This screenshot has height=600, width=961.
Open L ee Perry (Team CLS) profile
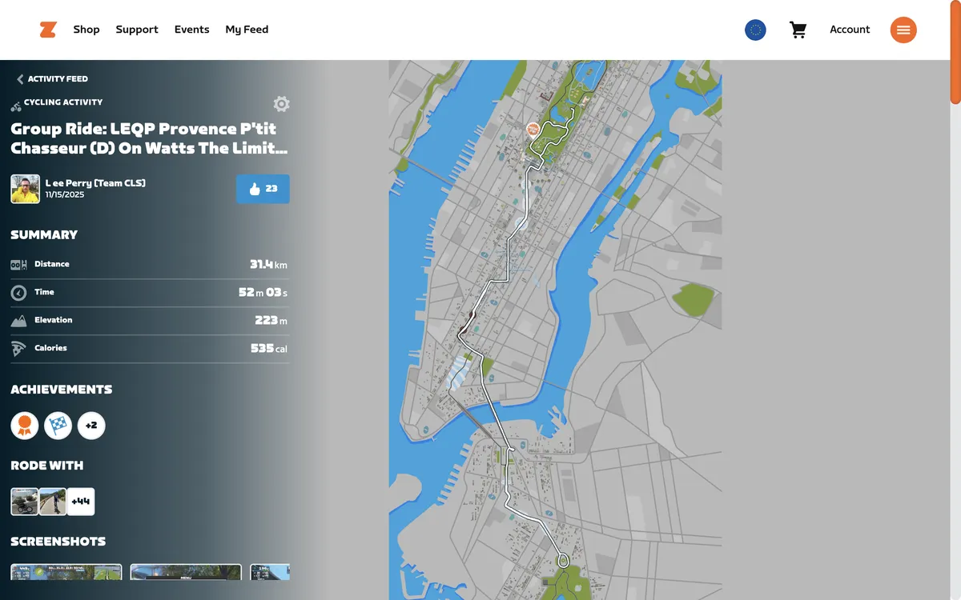tap(95, 183)
